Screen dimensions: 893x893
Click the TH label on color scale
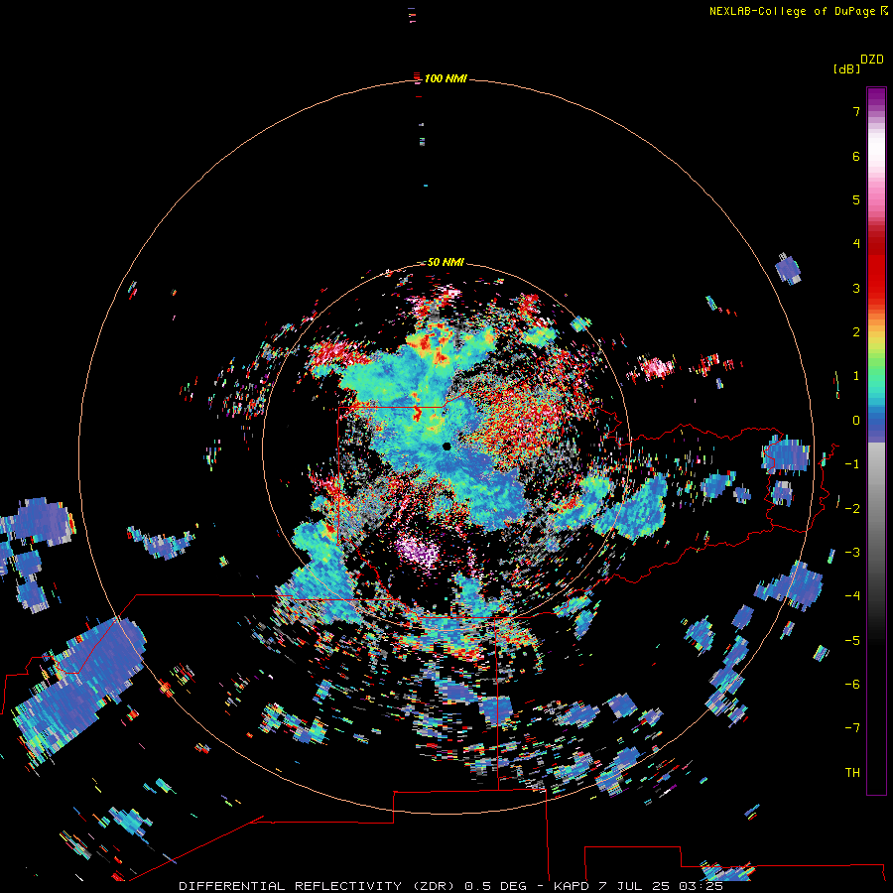click(852, 772)
